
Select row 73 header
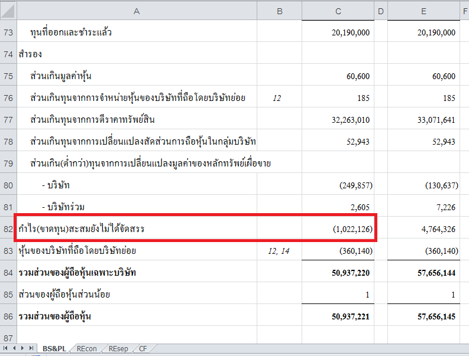click(x=8, y=32)
